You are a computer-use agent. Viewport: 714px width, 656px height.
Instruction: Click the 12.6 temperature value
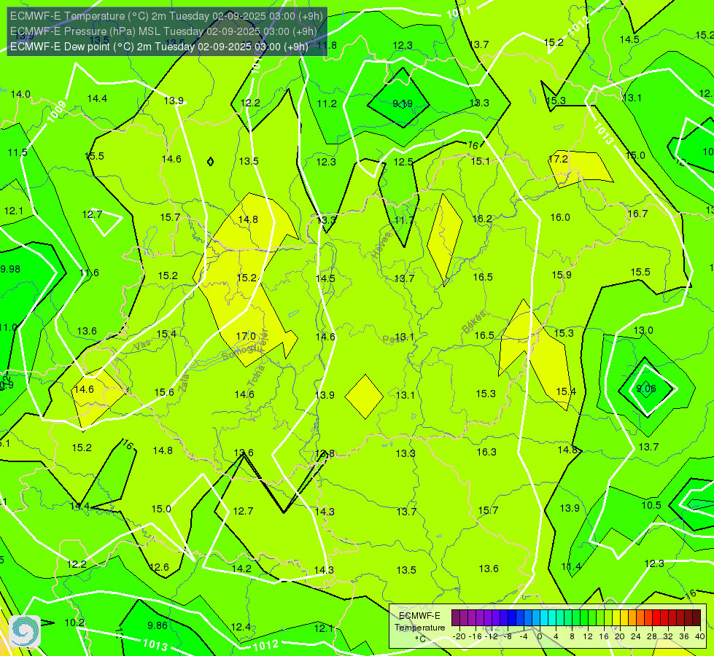click(159, 567)
